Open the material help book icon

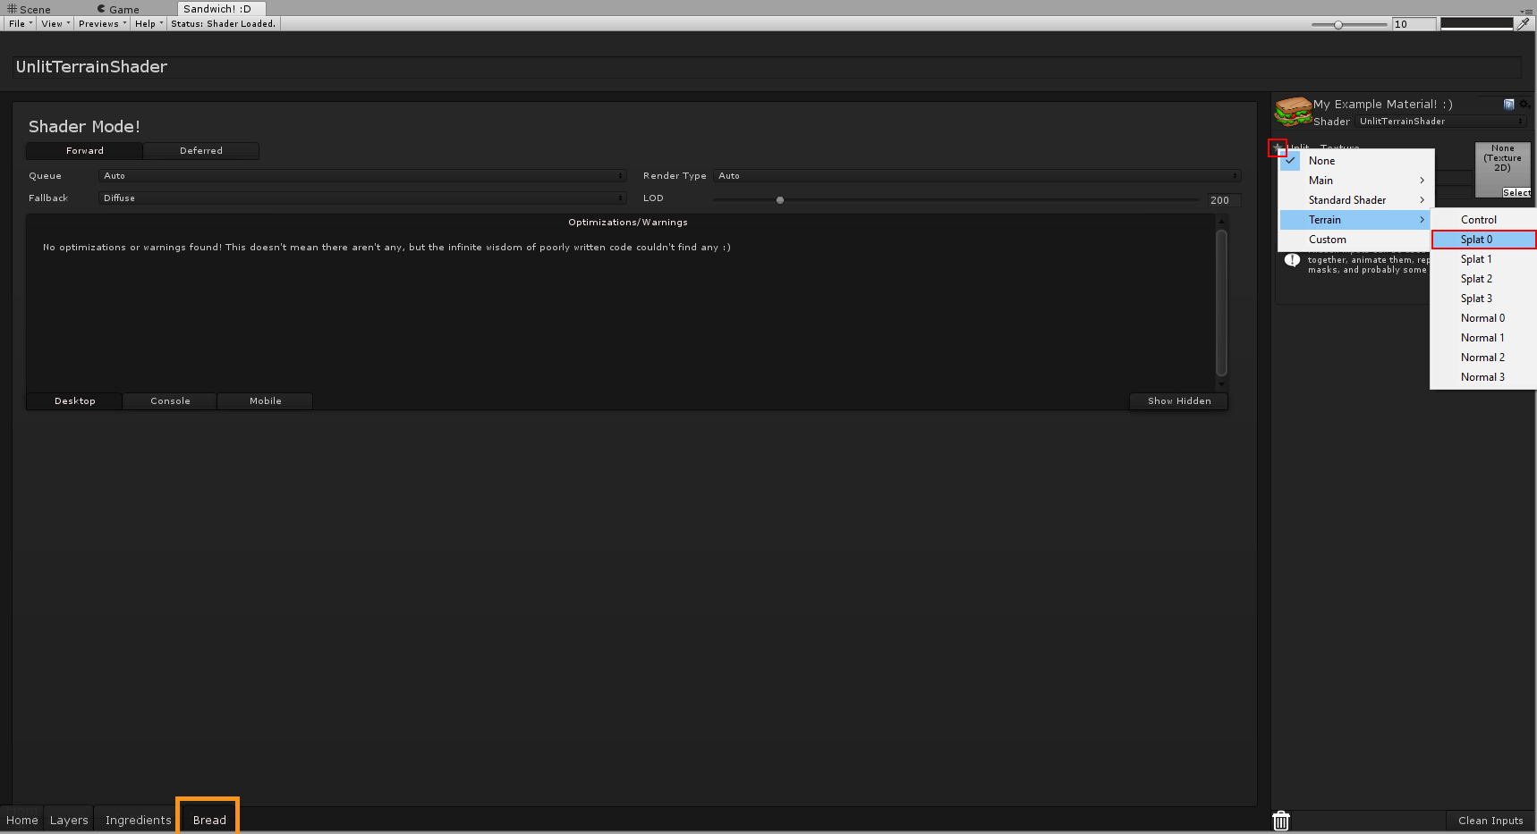pos(1509,104)
